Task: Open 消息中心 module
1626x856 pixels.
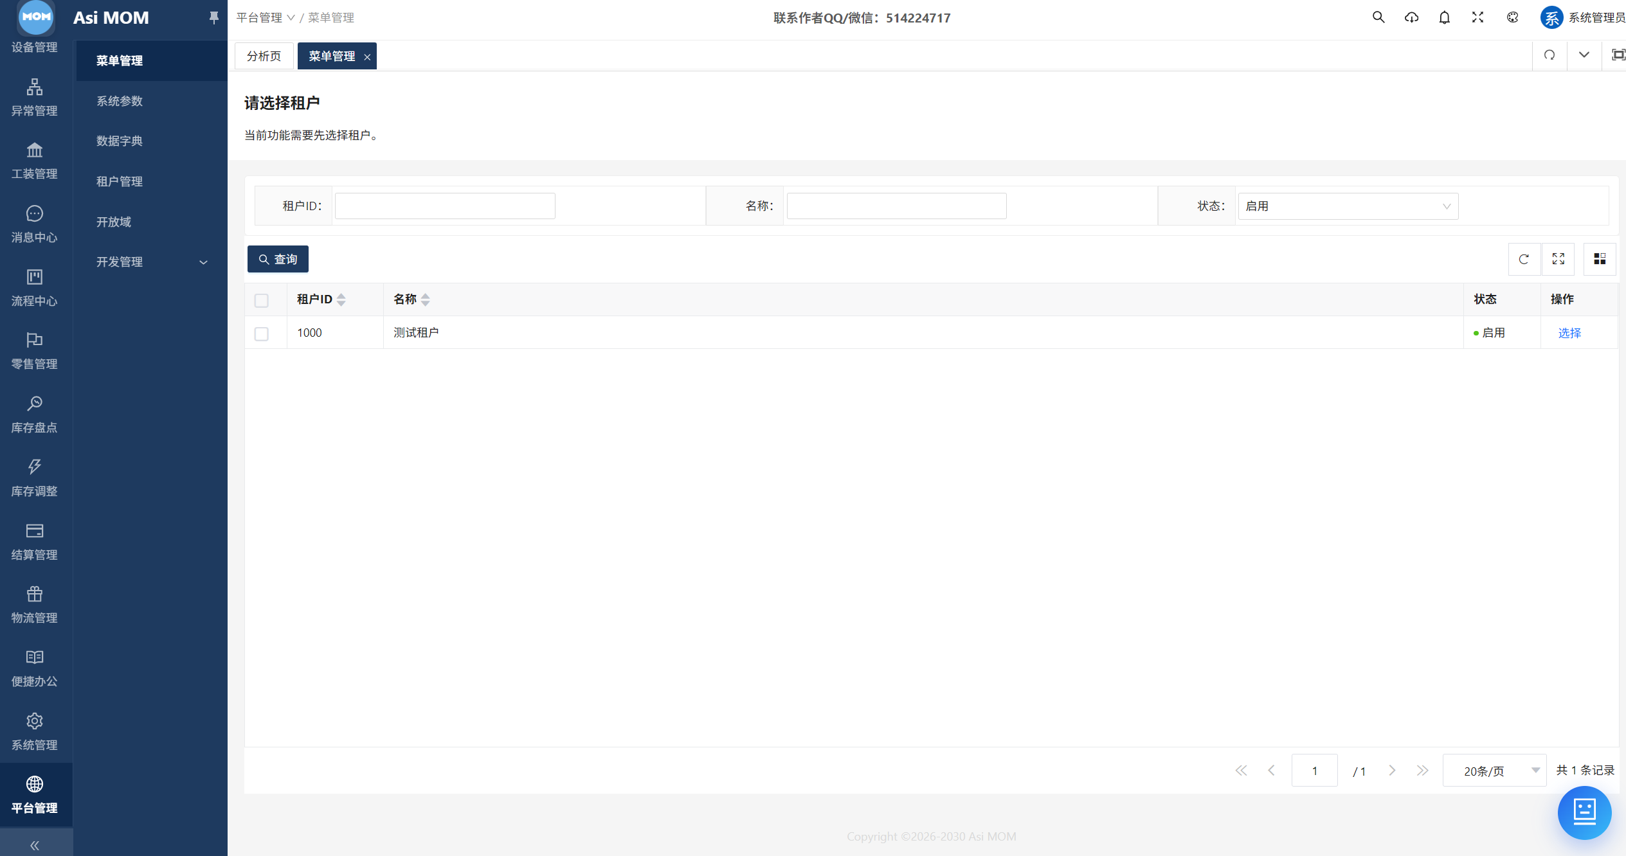Action: [35, 225]
